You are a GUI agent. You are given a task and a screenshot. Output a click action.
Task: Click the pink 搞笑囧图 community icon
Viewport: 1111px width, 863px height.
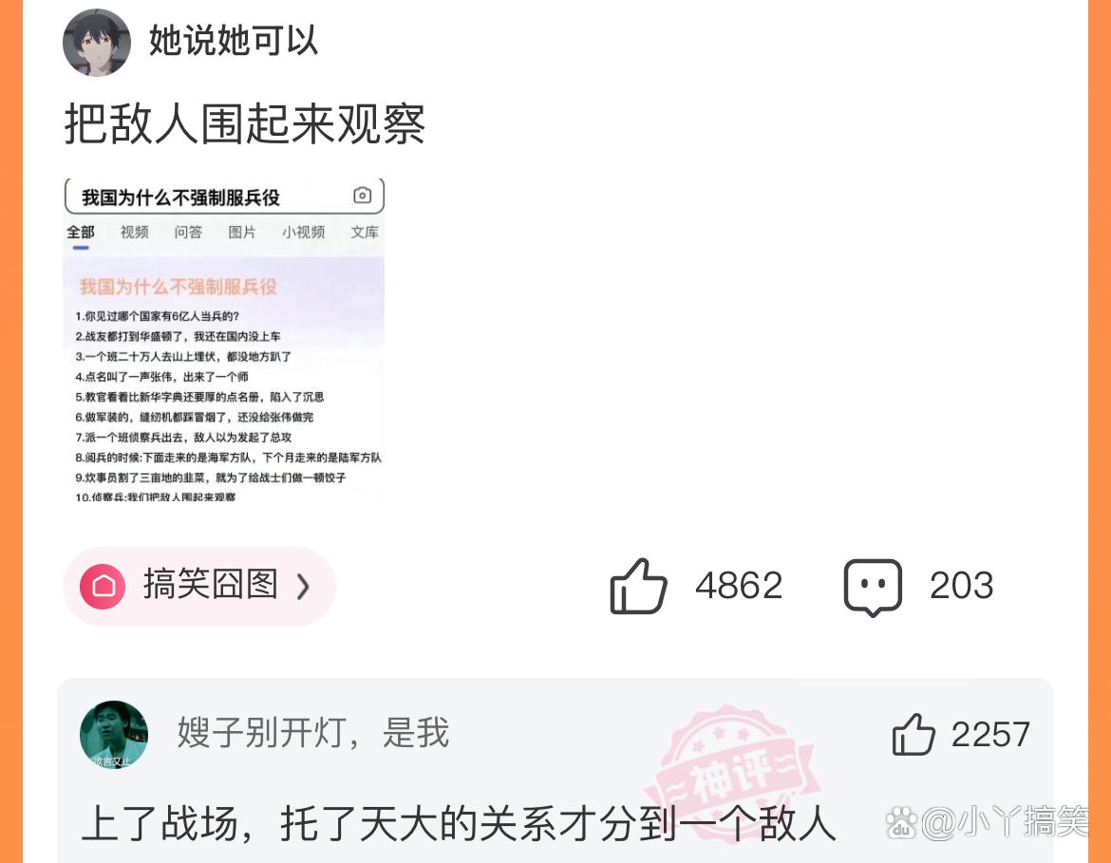[x=103, y=587]
